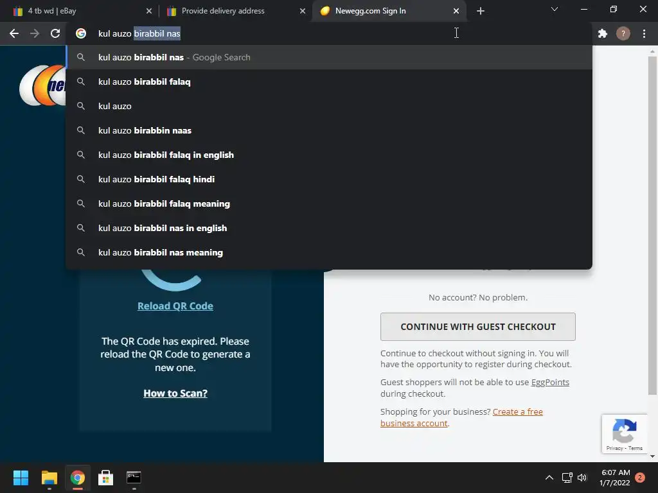The width and height of the screenshot is (658, 493).
Task: Select 'kul auzo birabbil falaq meaning' suggestion
Action: 329,203
